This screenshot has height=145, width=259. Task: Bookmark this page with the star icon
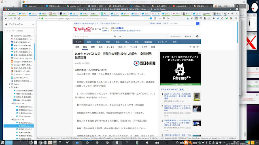168,19
